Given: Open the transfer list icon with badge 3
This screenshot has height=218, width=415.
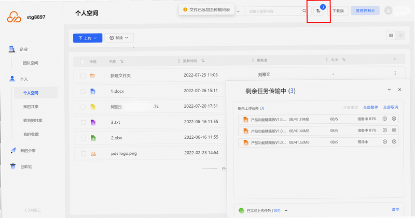Looking at the screenshot, I should tap(319, 11).
